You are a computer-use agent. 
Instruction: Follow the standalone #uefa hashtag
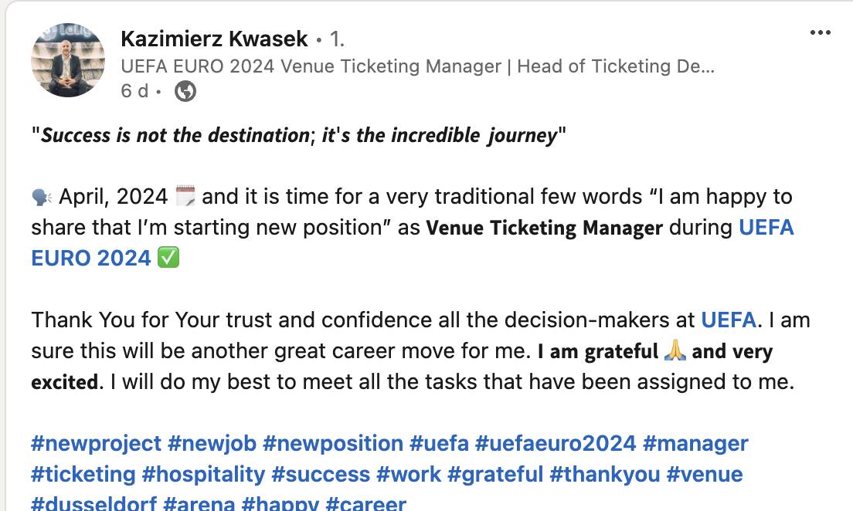coord(439,444)
